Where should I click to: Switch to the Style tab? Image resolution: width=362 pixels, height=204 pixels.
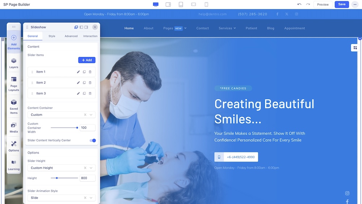click(52, 36)
